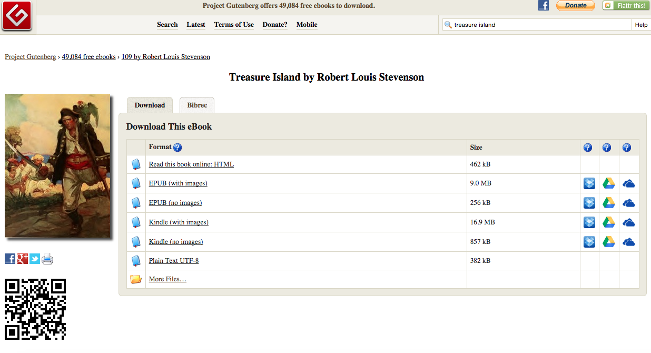Open the More Files folder icon
651x353 pixels.
click(x=136, y=279)
